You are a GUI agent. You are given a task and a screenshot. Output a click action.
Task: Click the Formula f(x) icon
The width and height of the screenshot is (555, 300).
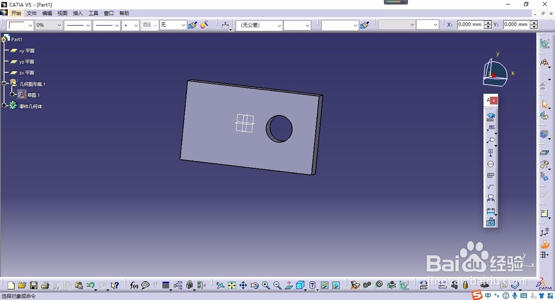click(134, 285)
